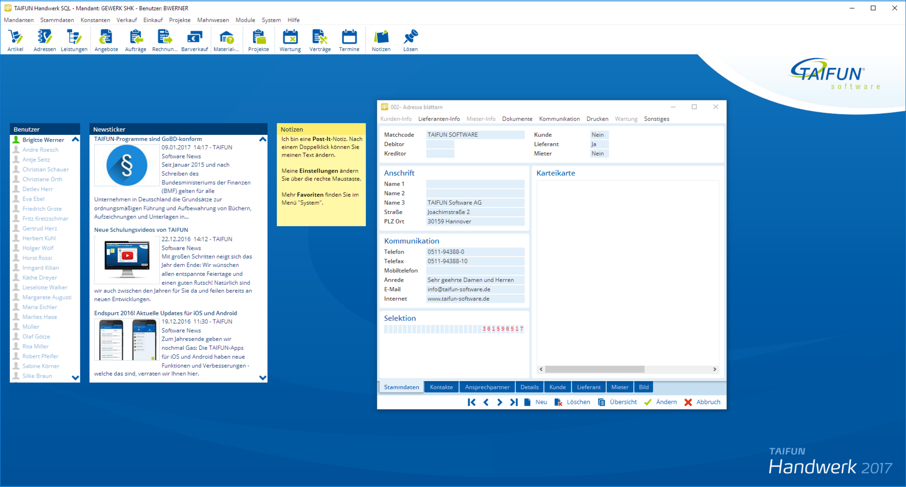
Task: Click the Ändern button
Action: pos(661,402)
